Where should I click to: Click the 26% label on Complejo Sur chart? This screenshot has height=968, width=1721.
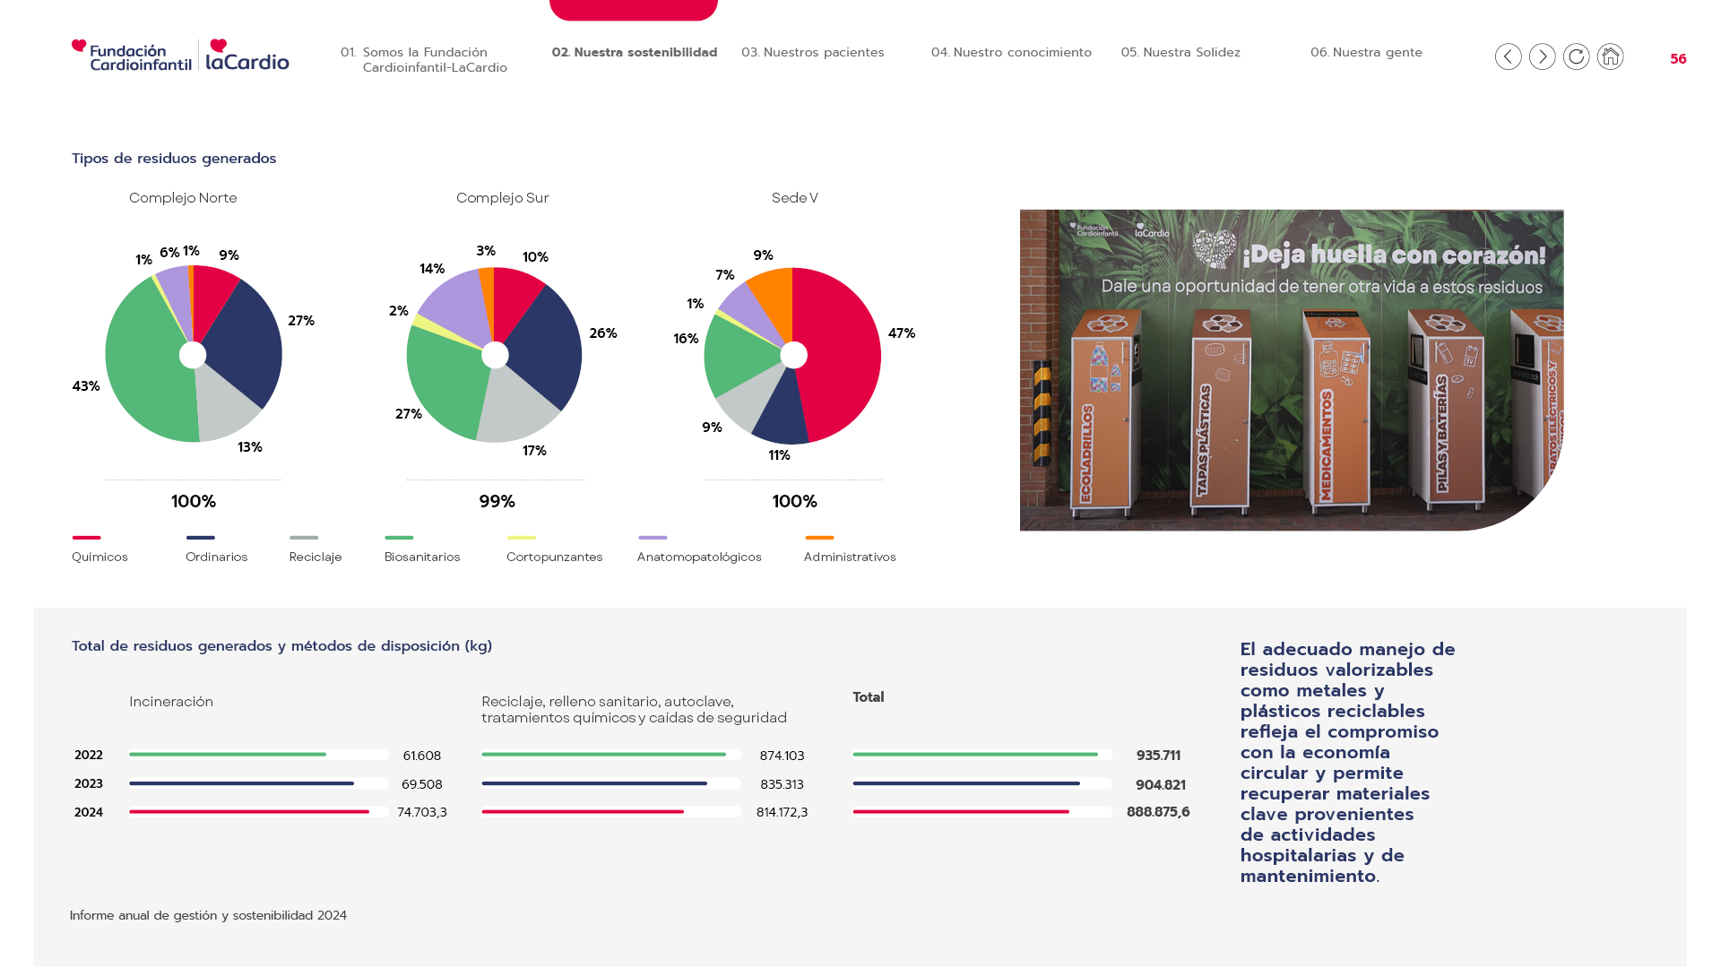603,333
